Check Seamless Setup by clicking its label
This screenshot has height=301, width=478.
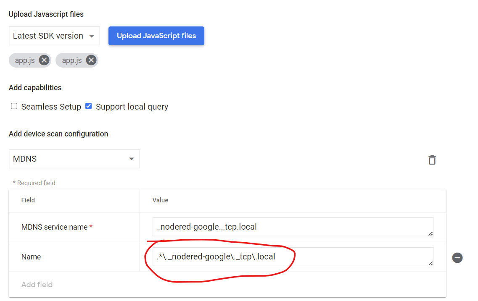pyautogui.click(x=50, y=106)
